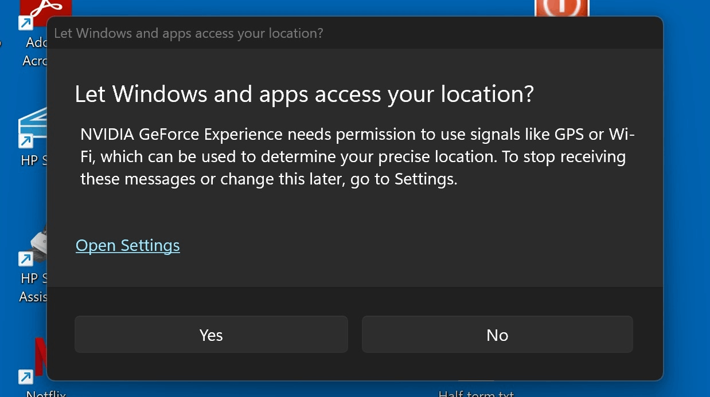Click the shortcut arrow on the Netflix icon
Image resolution: width=710 pixels, height=397 pixels.
coord(26,377)
